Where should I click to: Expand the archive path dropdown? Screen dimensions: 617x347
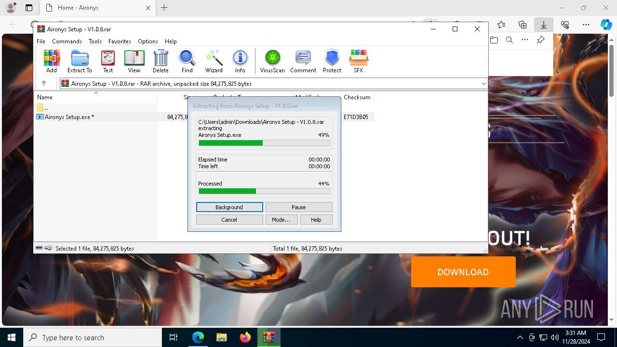pos(483,83)
